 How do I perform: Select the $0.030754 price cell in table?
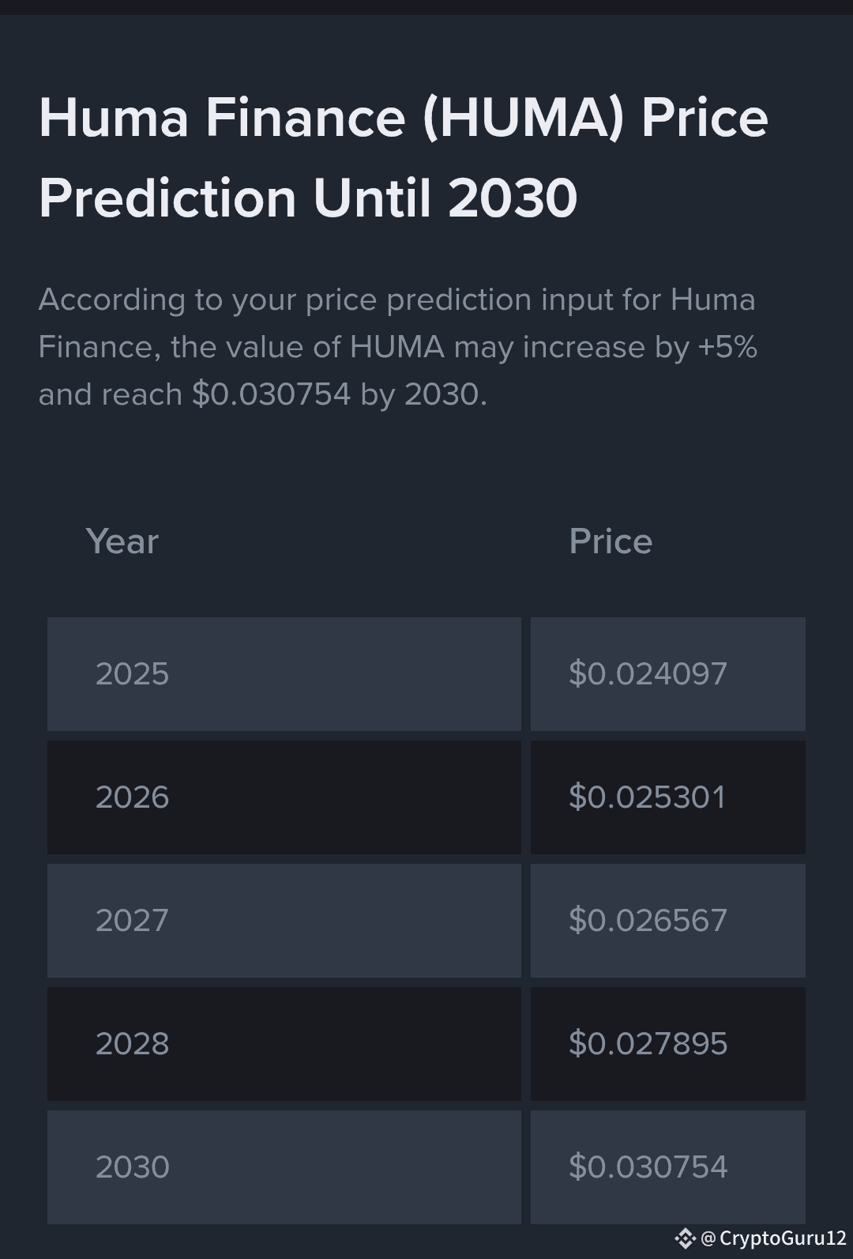tap(668, 1167)
